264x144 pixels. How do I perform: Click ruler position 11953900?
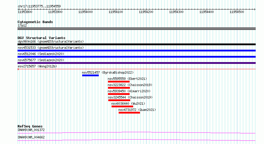55,12
